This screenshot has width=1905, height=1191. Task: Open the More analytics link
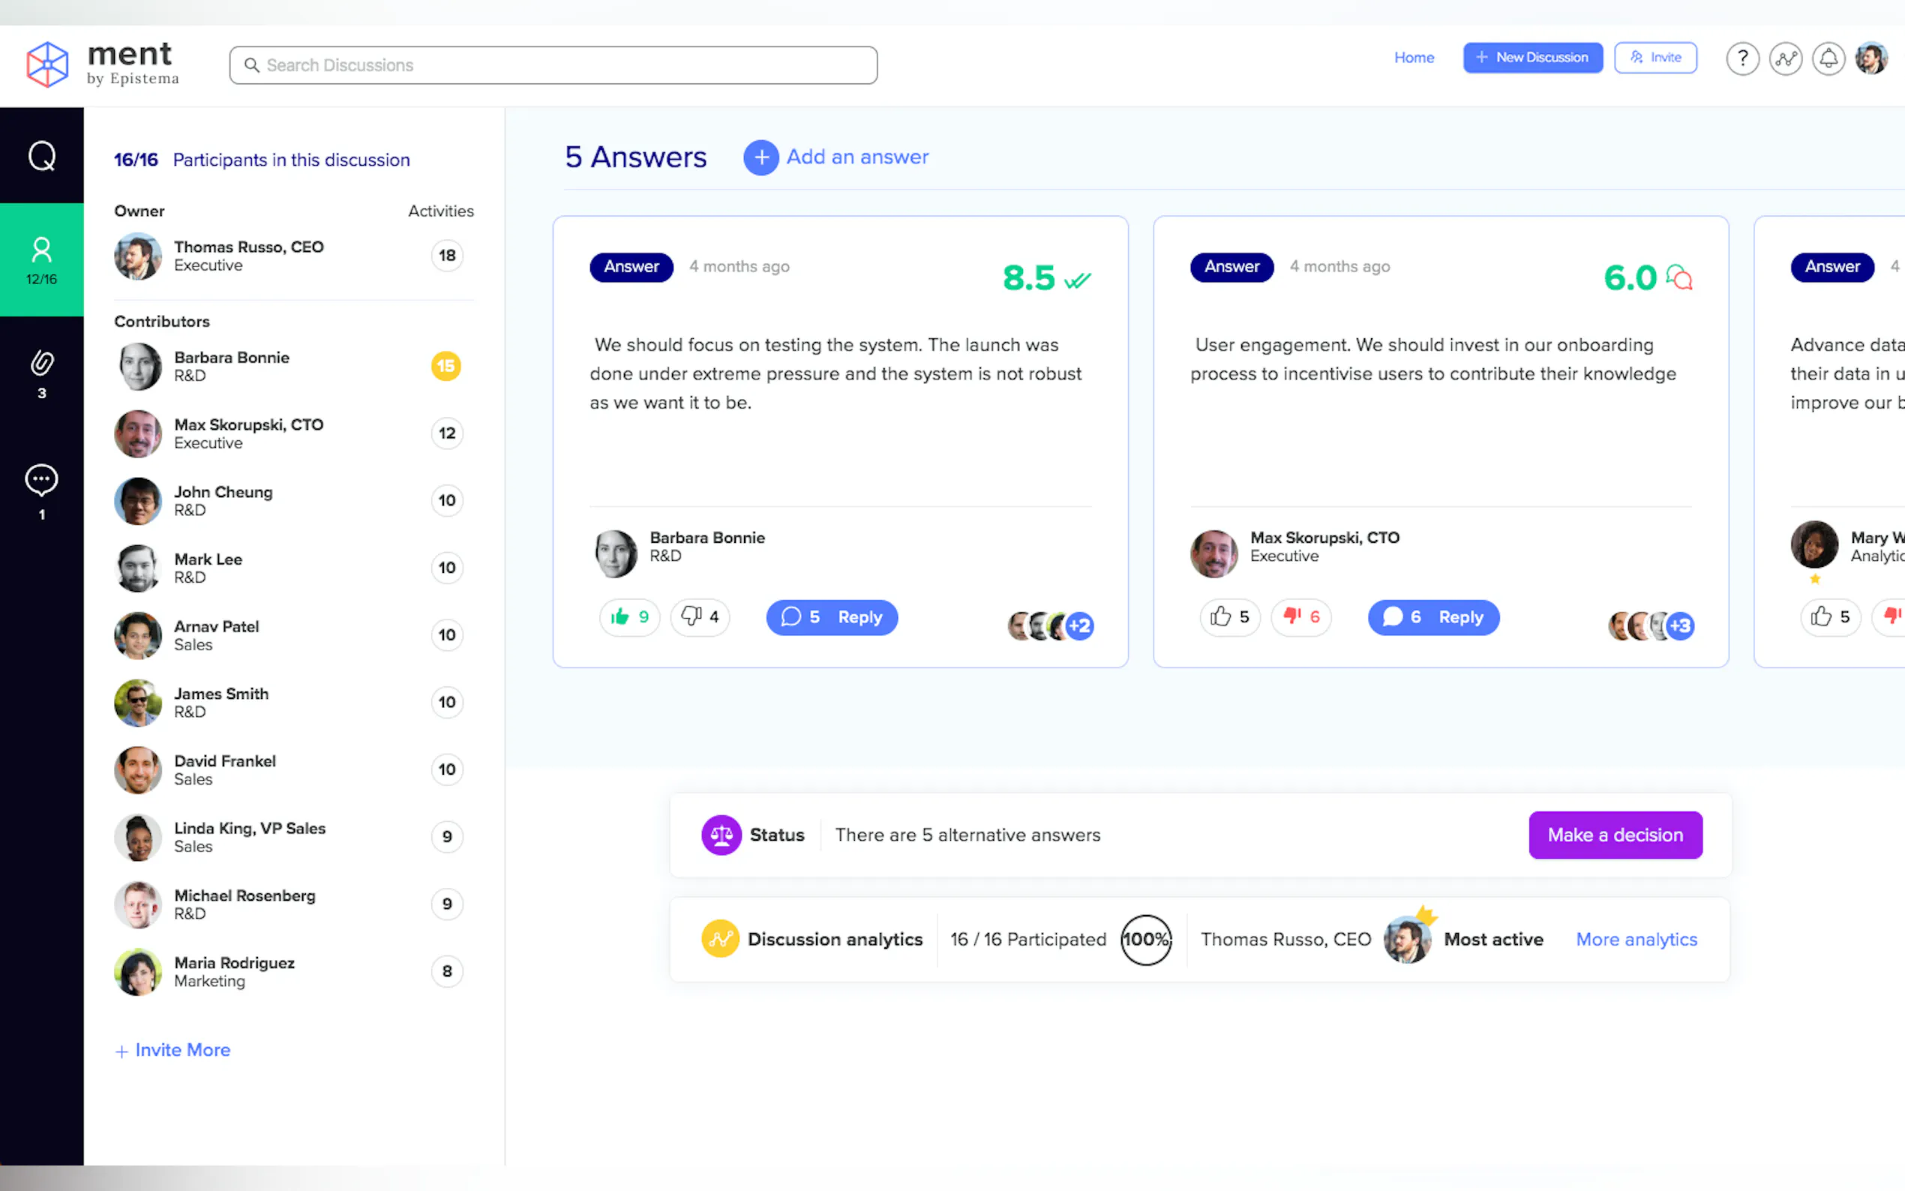coord(1636,939)
